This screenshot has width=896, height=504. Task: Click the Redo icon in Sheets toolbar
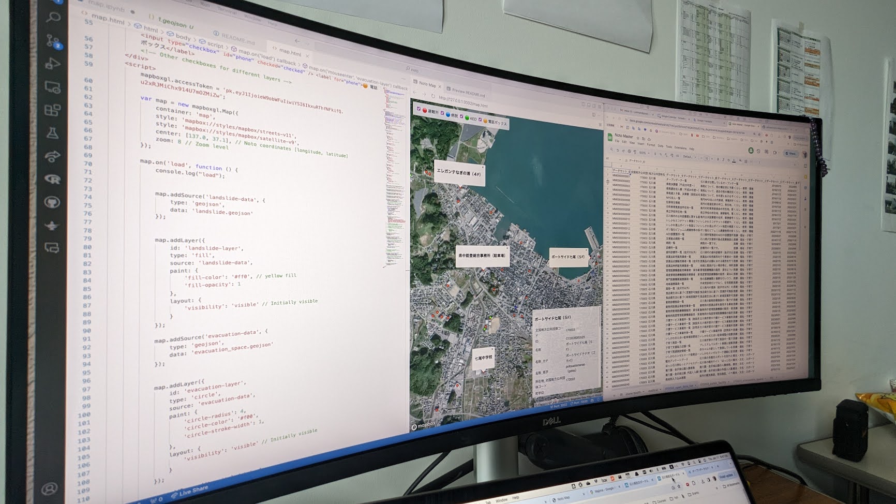tap(623, 151)
